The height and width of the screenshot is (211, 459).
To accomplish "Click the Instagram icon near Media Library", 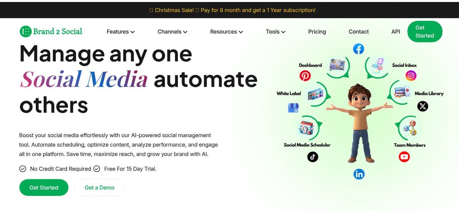I will (x=411, y=76).
